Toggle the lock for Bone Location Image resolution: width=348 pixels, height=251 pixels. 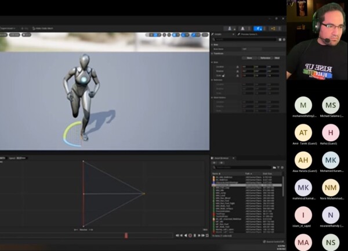[x=237, y=67]
